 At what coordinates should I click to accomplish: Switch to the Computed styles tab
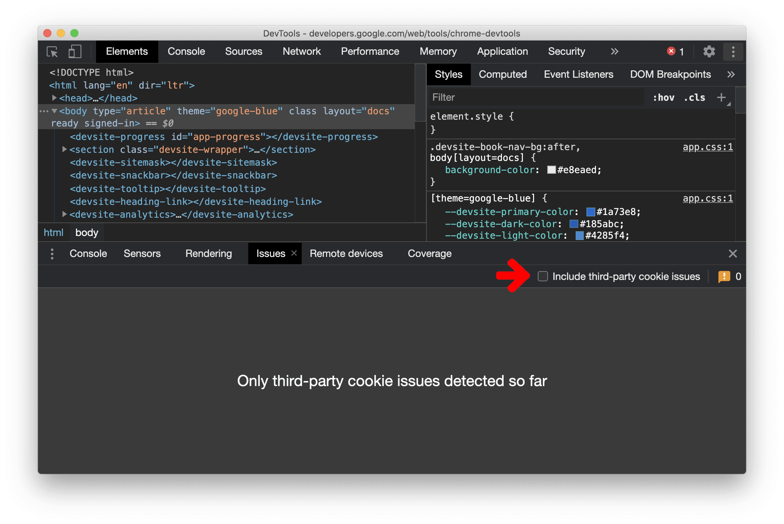click(501, 74)
